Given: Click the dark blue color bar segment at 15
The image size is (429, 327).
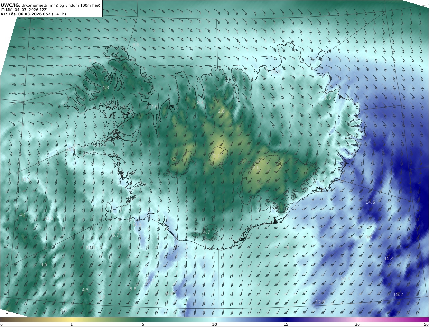Looking at the screenshot, I should tap(286, 319).
